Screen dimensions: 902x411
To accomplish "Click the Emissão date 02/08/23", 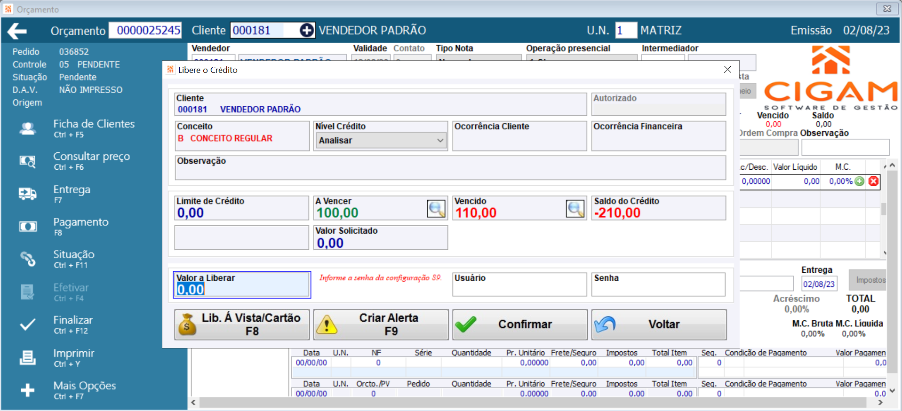I will 866,31.
